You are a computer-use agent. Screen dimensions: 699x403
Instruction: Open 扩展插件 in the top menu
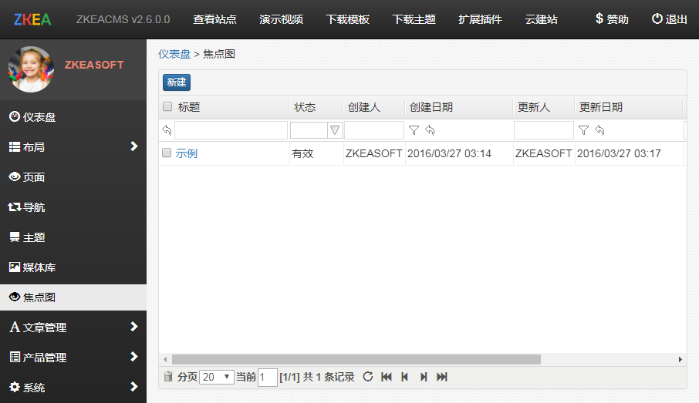click(x=480, y=19)
